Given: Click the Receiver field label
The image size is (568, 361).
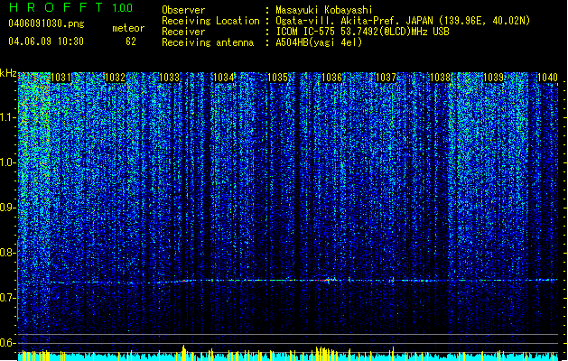Looking at the screenshot, I should click(x=183, y=32).
